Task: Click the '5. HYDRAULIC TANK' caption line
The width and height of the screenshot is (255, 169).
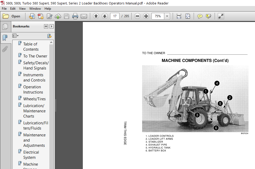Action: pyautogui.click(x=158, y=148)
